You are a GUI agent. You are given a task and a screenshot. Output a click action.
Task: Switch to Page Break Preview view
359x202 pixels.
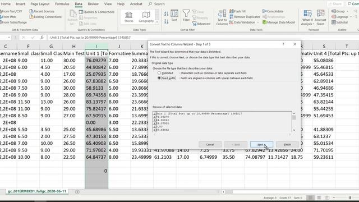point(327,198)
